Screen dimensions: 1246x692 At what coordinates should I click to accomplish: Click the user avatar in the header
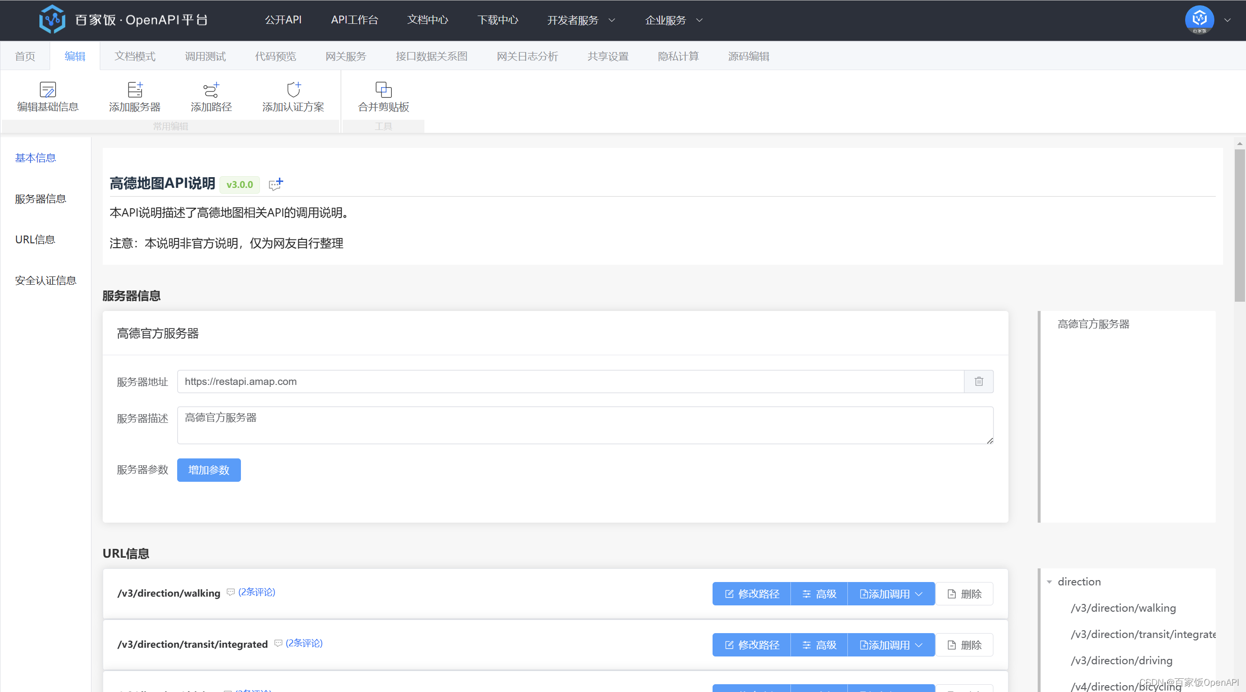(x=1199, y=19)
